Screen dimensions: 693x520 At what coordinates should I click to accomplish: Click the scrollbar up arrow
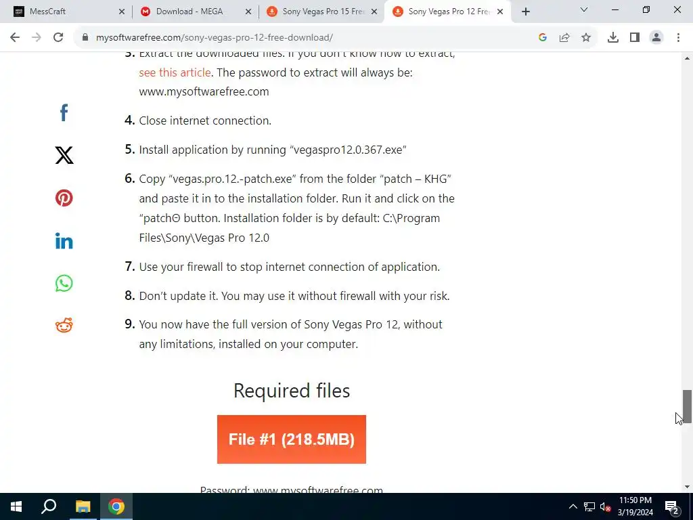point(687,58)
